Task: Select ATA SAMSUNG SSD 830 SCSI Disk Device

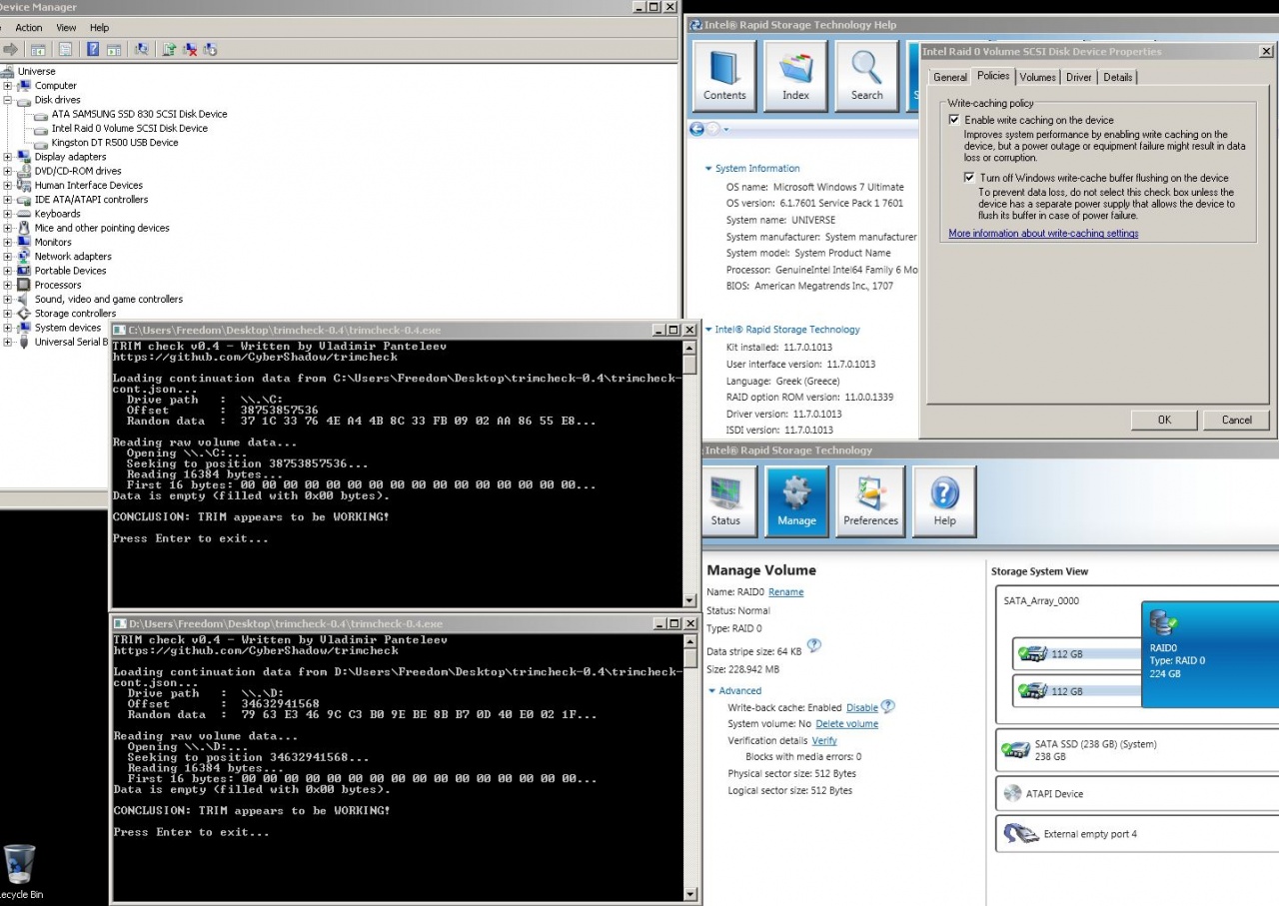Action: 139,114
